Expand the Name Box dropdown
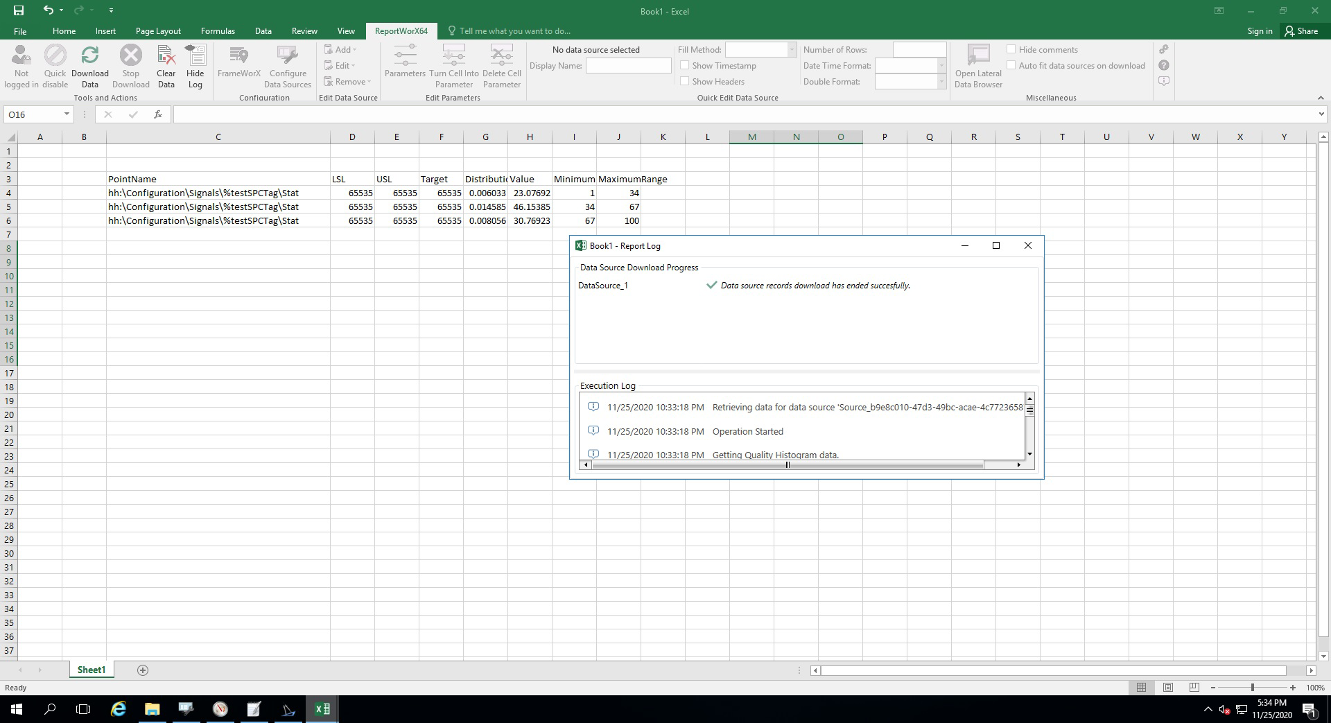The width and height of the screenshot is (1331, 723). tap(67, 114)
